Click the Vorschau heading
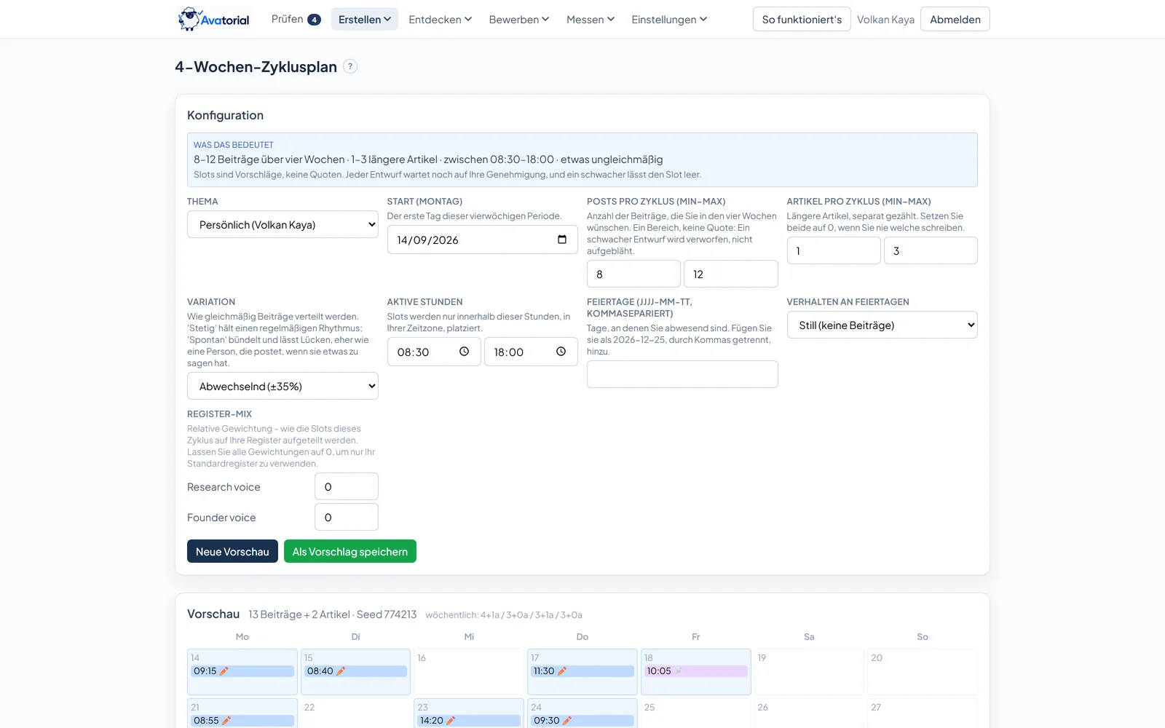The image size is (1165, 728). pyautogui.click(x=213, y=614)
